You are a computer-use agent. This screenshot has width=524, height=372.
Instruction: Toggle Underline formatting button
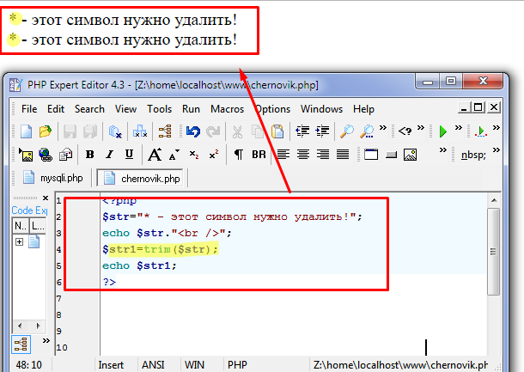[x=129, y=155]
